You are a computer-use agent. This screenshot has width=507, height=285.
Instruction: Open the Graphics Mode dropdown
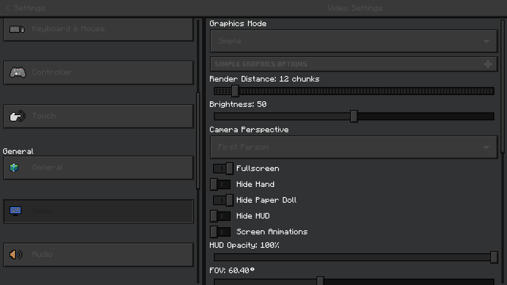click(x=353, y=41)
